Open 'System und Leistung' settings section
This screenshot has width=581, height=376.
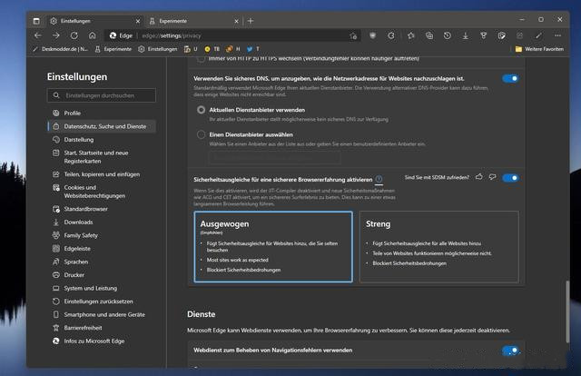(x=91, y=288)
